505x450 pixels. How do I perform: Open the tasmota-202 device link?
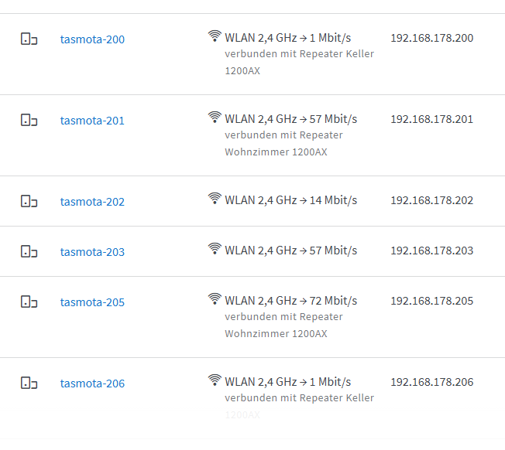click(92, 202)
